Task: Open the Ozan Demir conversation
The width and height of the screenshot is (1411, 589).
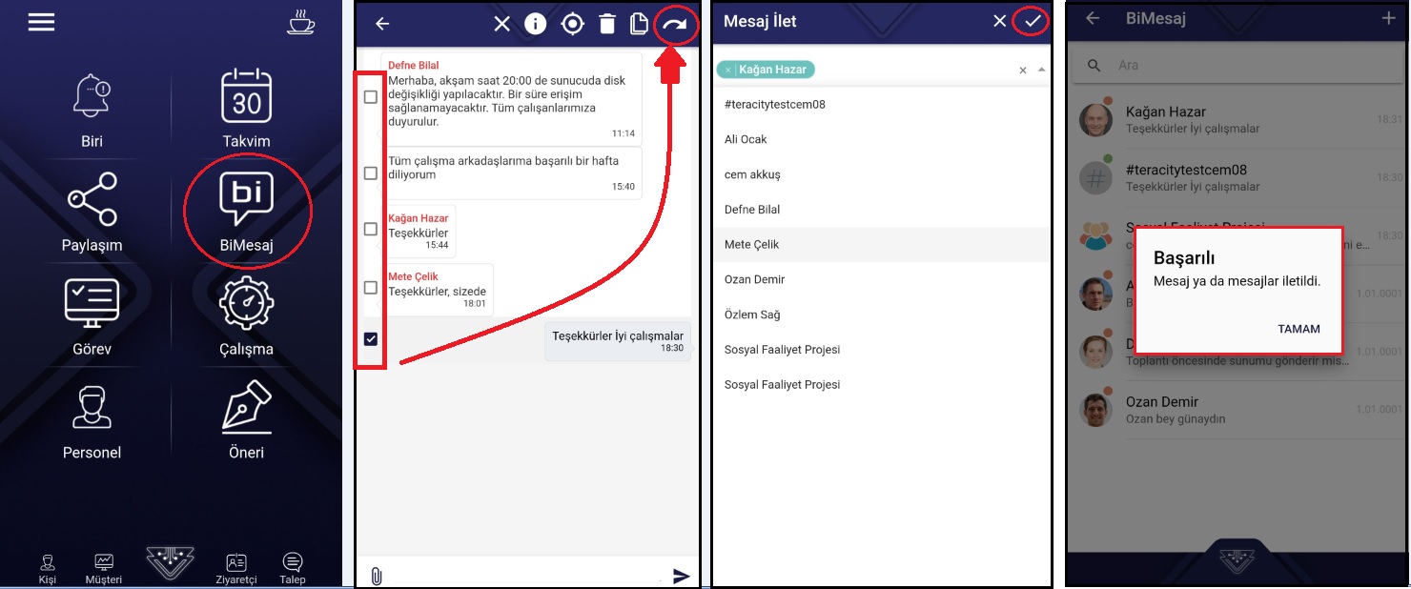Action: tap(1237, 410)
